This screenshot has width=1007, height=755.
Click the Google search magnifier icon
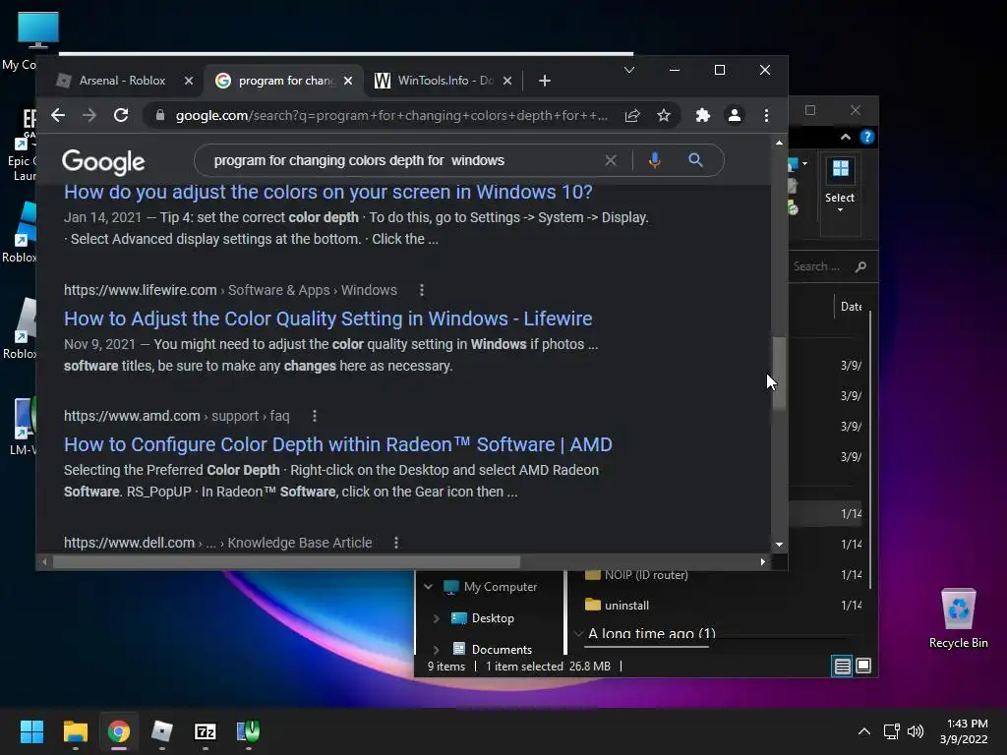[x=695, y=160]
